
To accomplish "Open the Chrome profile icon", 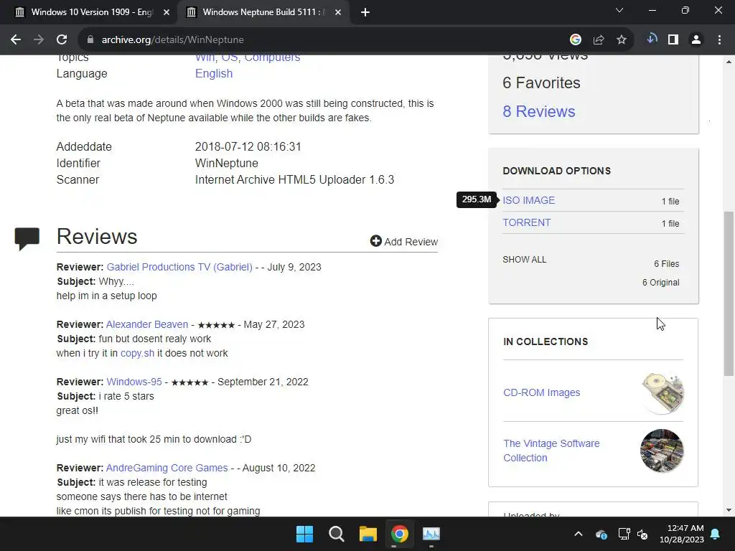I will pos(696,40).
